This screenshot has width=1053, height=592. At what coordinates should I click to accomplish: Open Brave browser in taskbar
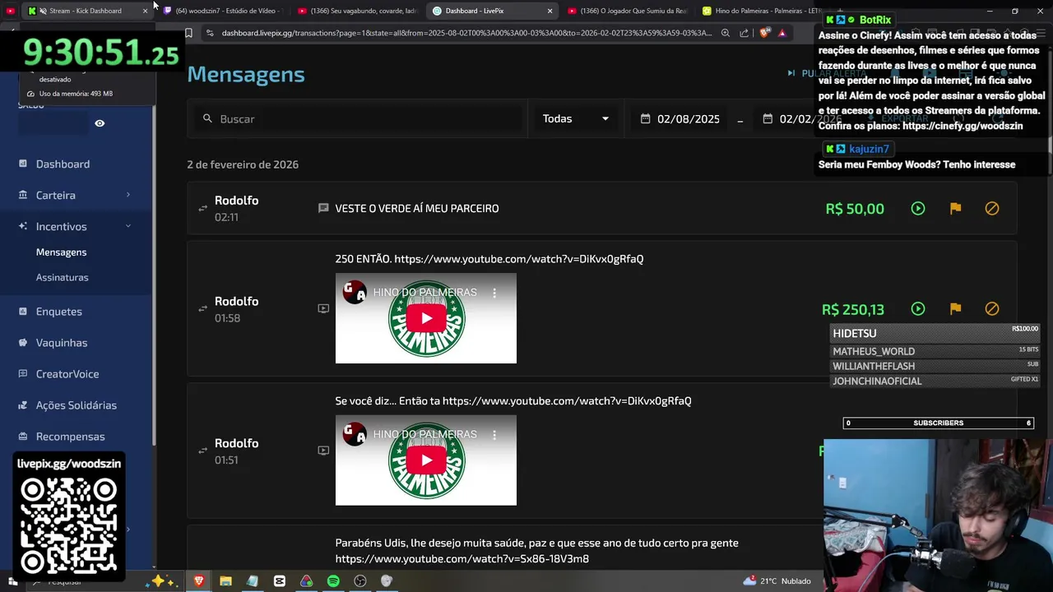[x=198, y=581]
